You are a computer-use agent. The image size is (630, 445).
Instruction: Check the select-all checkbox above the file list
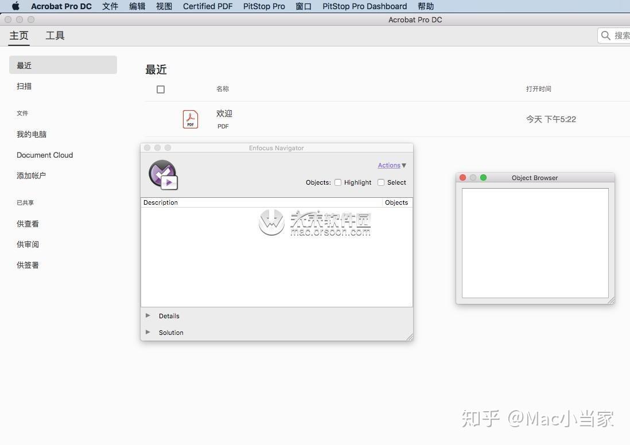tap(161, 89)
